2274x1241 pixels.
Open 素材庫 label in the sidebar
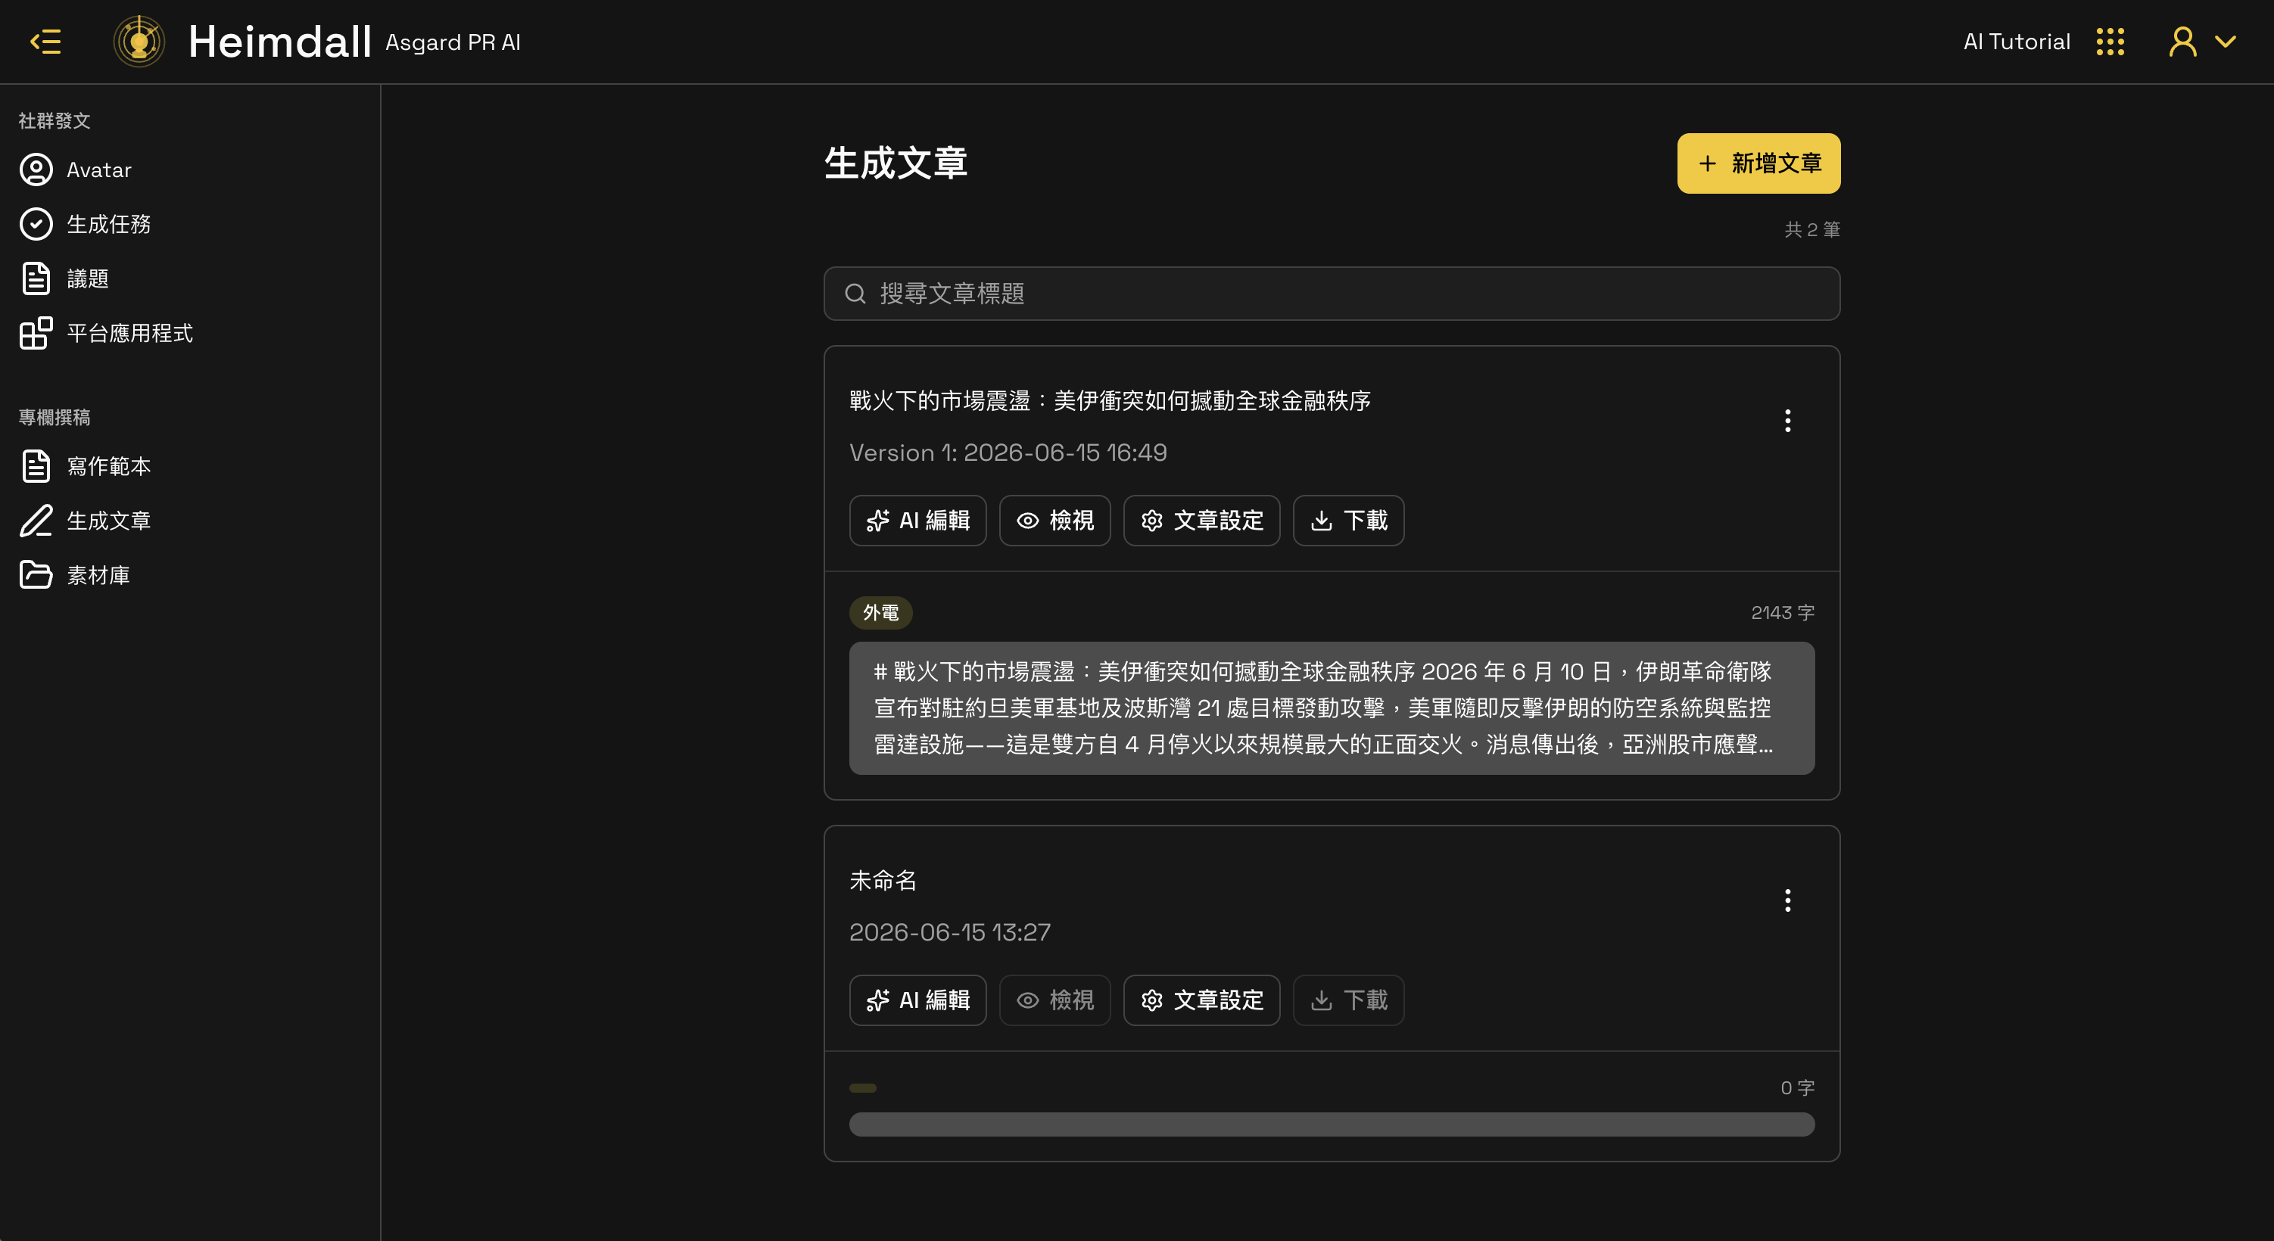[x=99, y=576]
